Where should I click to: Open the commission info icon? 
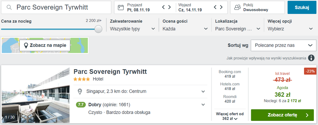click(x=311, y=58)
